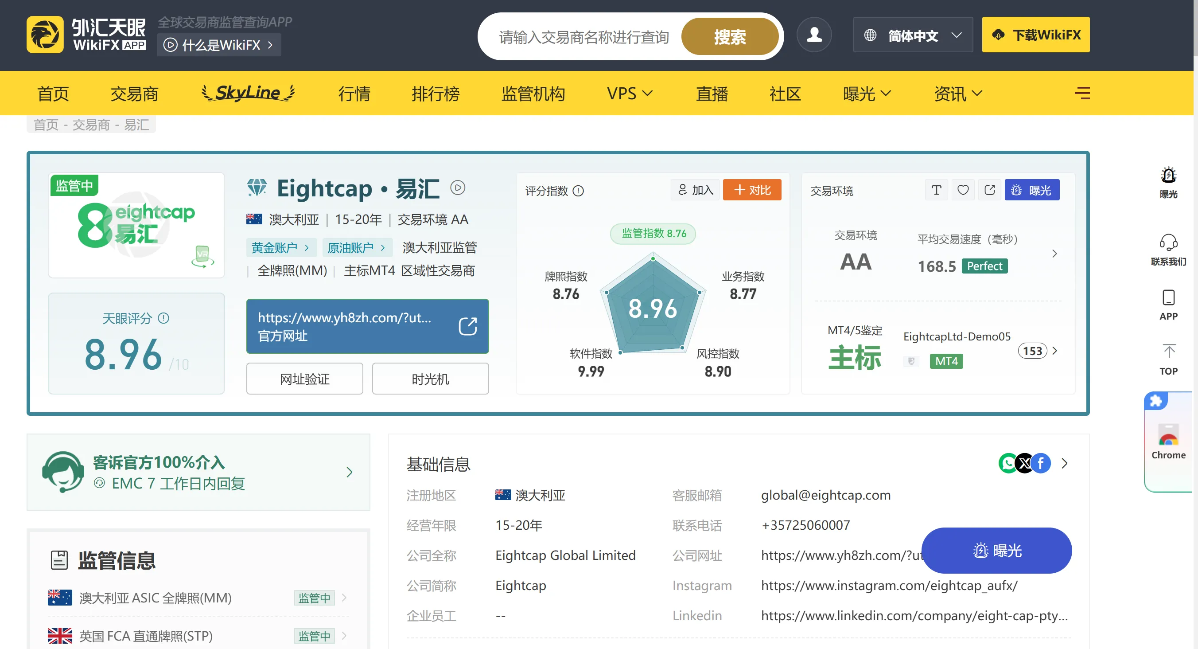Open the 直播 nav item
The image size is (1198, 649).
(x=712, y=94)
